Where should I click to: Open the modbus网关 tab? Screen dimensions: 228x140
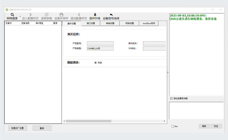(149, 24)
